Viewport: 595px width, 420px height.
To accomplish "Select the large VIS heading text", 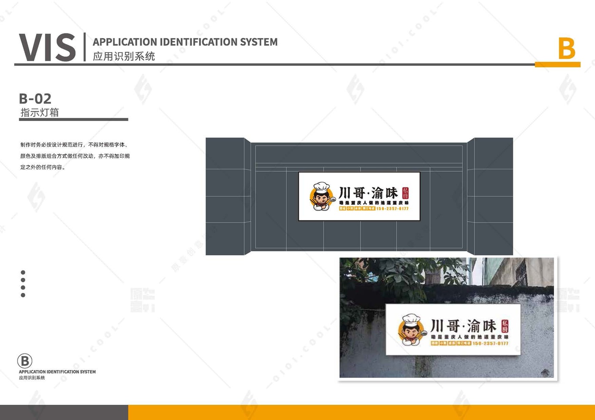I will click(x=47, y=47).
